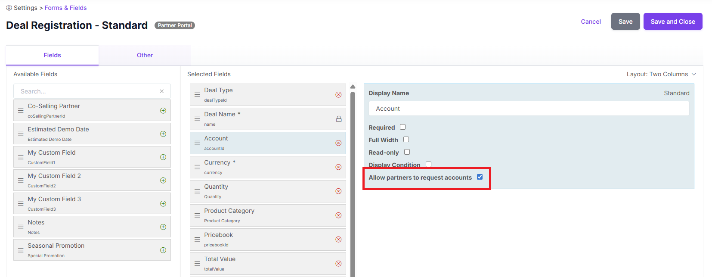Add Co-Selling Partner field with plus icon

click(163, 111)
